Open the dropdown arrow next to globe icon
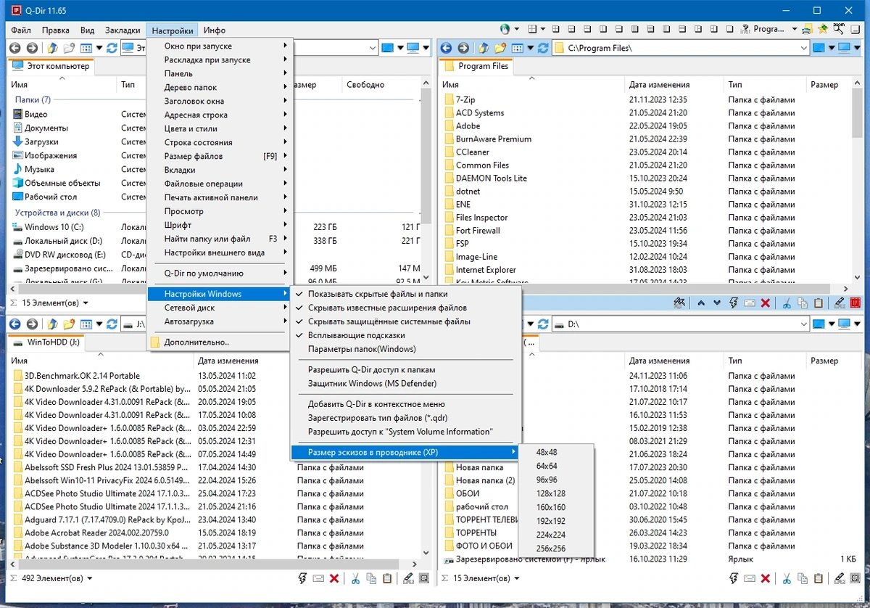870x608 pixels. tap(516, 30)
